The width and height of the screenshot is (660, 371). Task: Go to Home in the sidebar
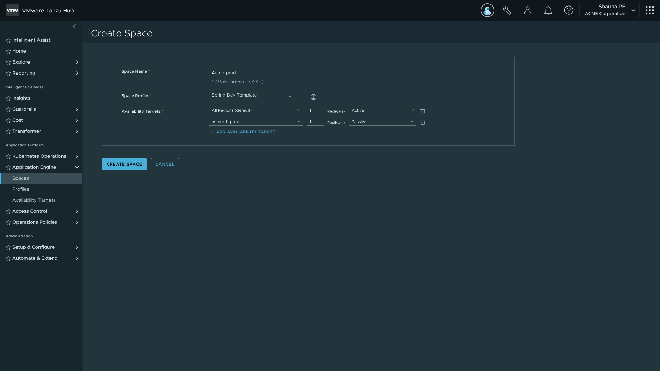point(19,51)
